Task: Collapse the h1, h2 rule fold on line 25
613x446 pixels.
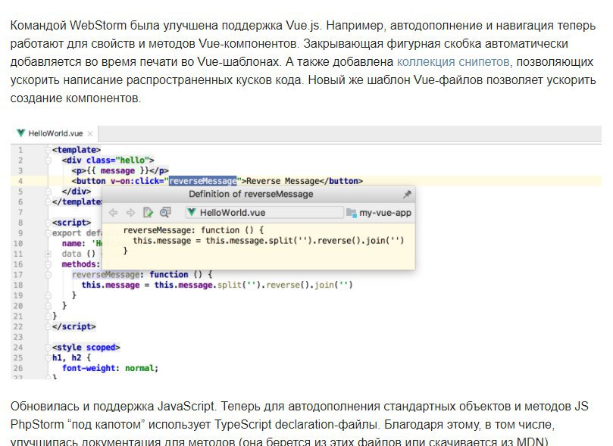Action: click(x=48, y=357)
